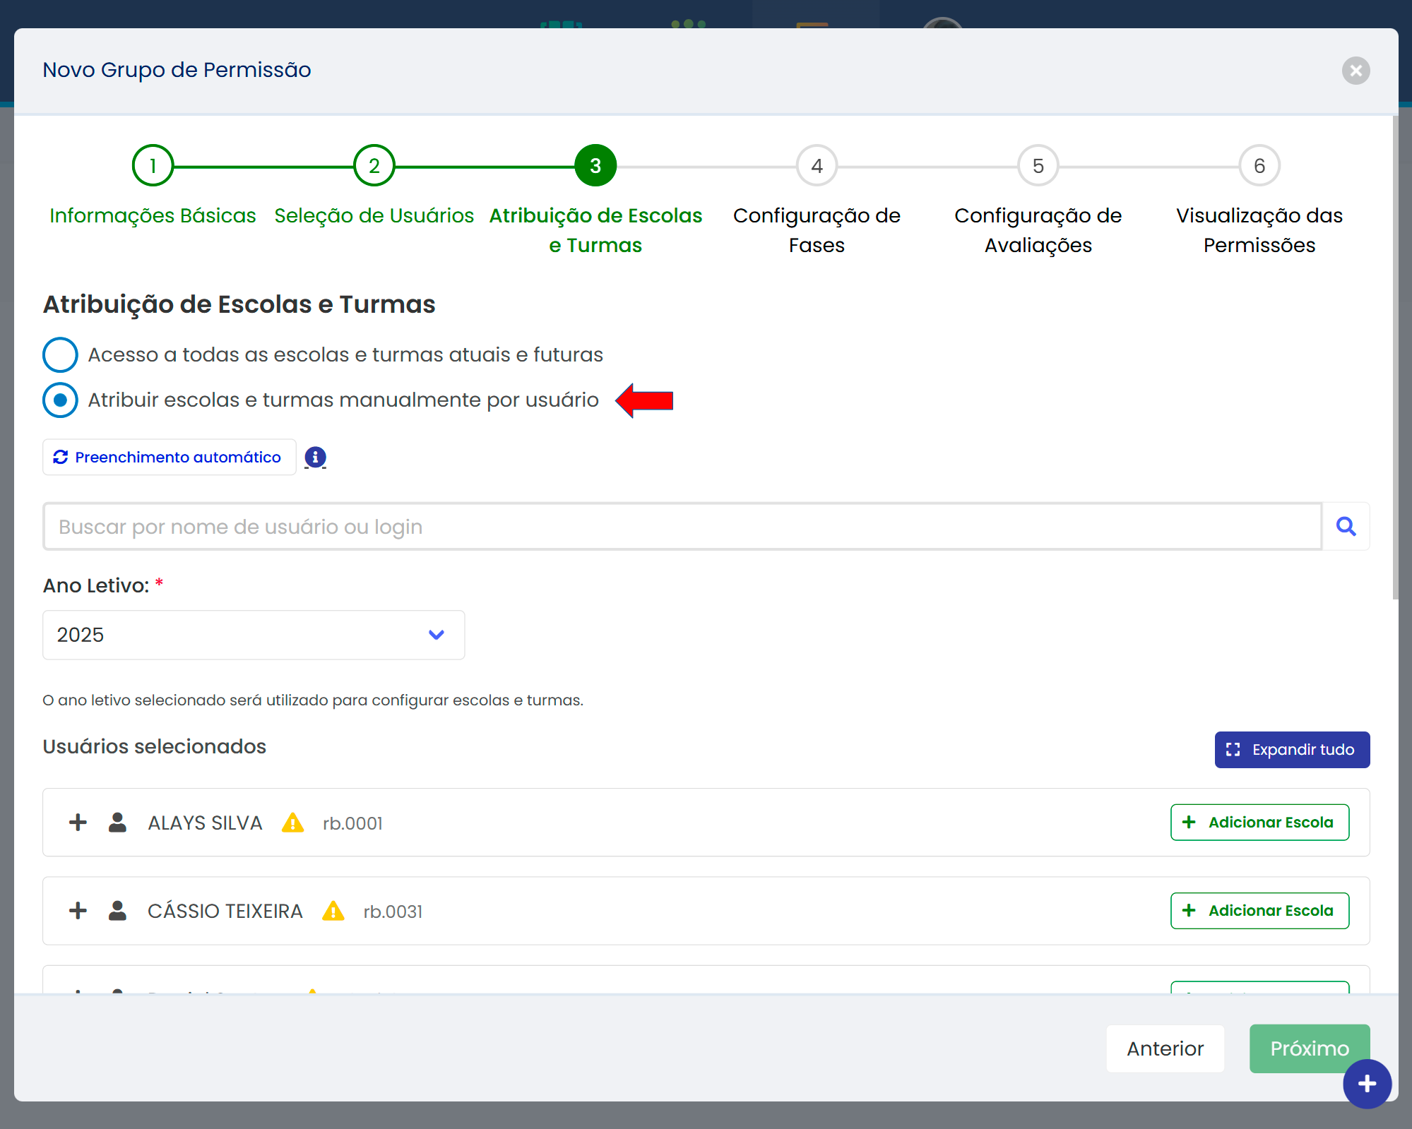1412x1129 pixels.
Task: Go to step 2 Seleção de Usuários
Action: coord(374,166)
